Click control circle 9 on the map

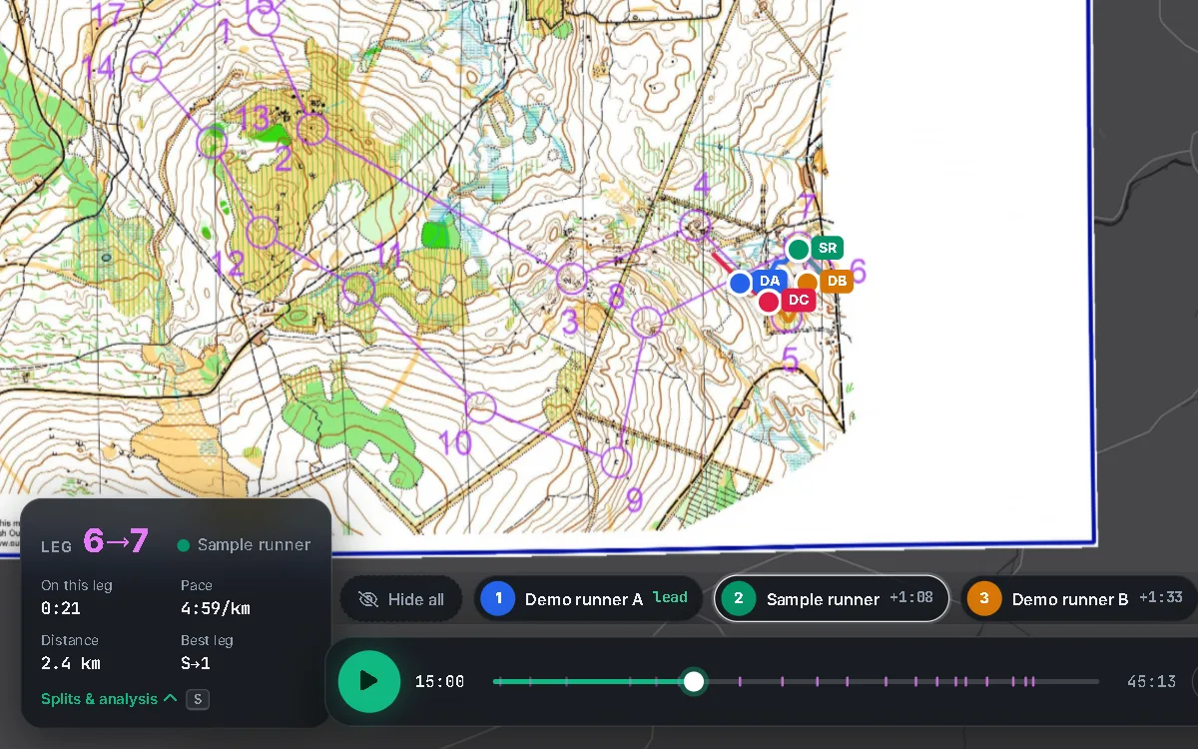tap(617, 462)
